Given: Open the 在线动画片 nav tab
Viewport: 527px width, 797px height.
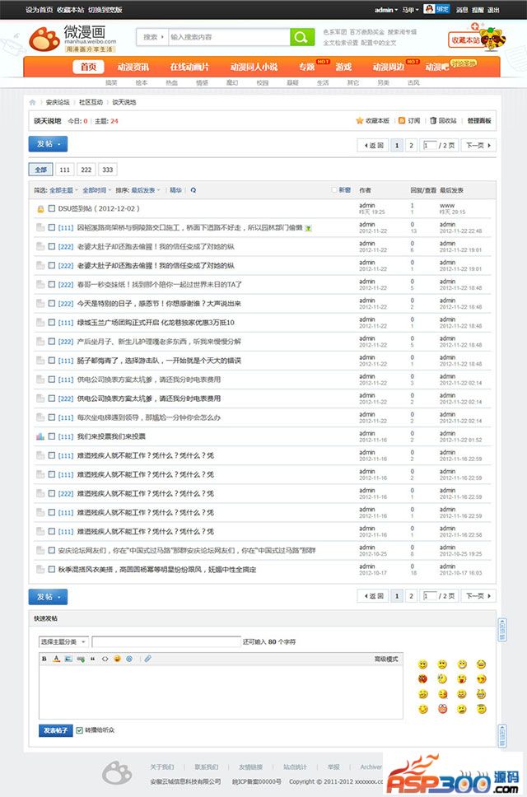Looking at the screenshot, I should [x=189, y=67].
